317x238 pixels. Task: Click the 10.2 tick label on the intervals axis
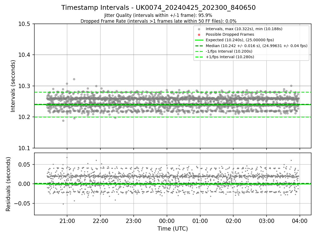[x=25, y=117]
